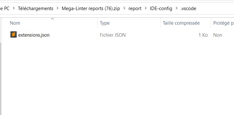Screen dimensions: 234x115
Task: Navigate to Téléchargements in the breadcrumb
Action: click(x=36, y=9)
